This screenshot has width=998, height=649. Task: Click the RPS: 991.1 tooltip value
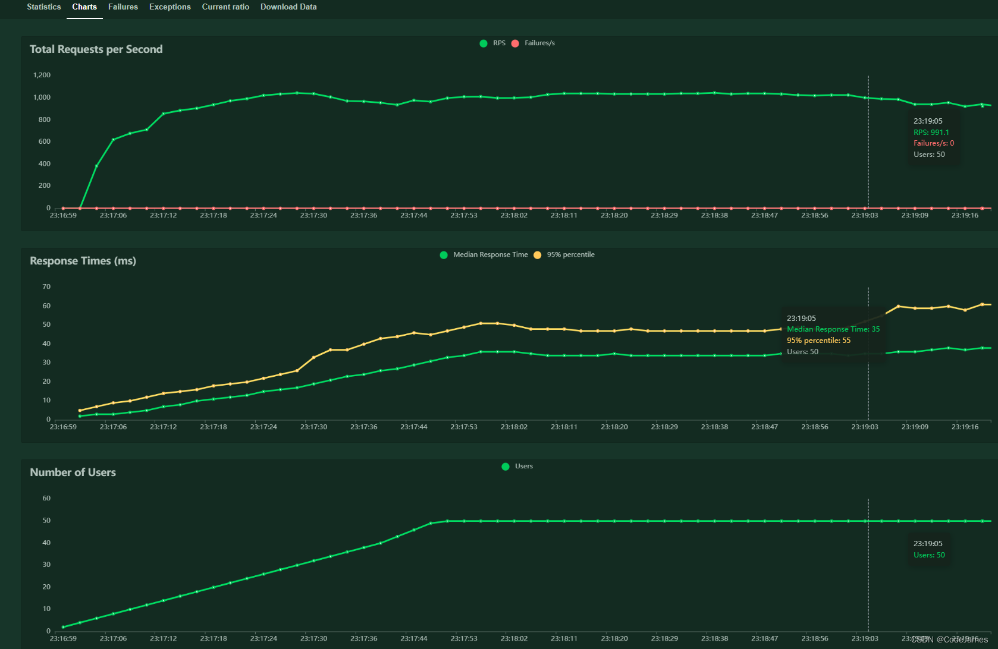point(931,133)
